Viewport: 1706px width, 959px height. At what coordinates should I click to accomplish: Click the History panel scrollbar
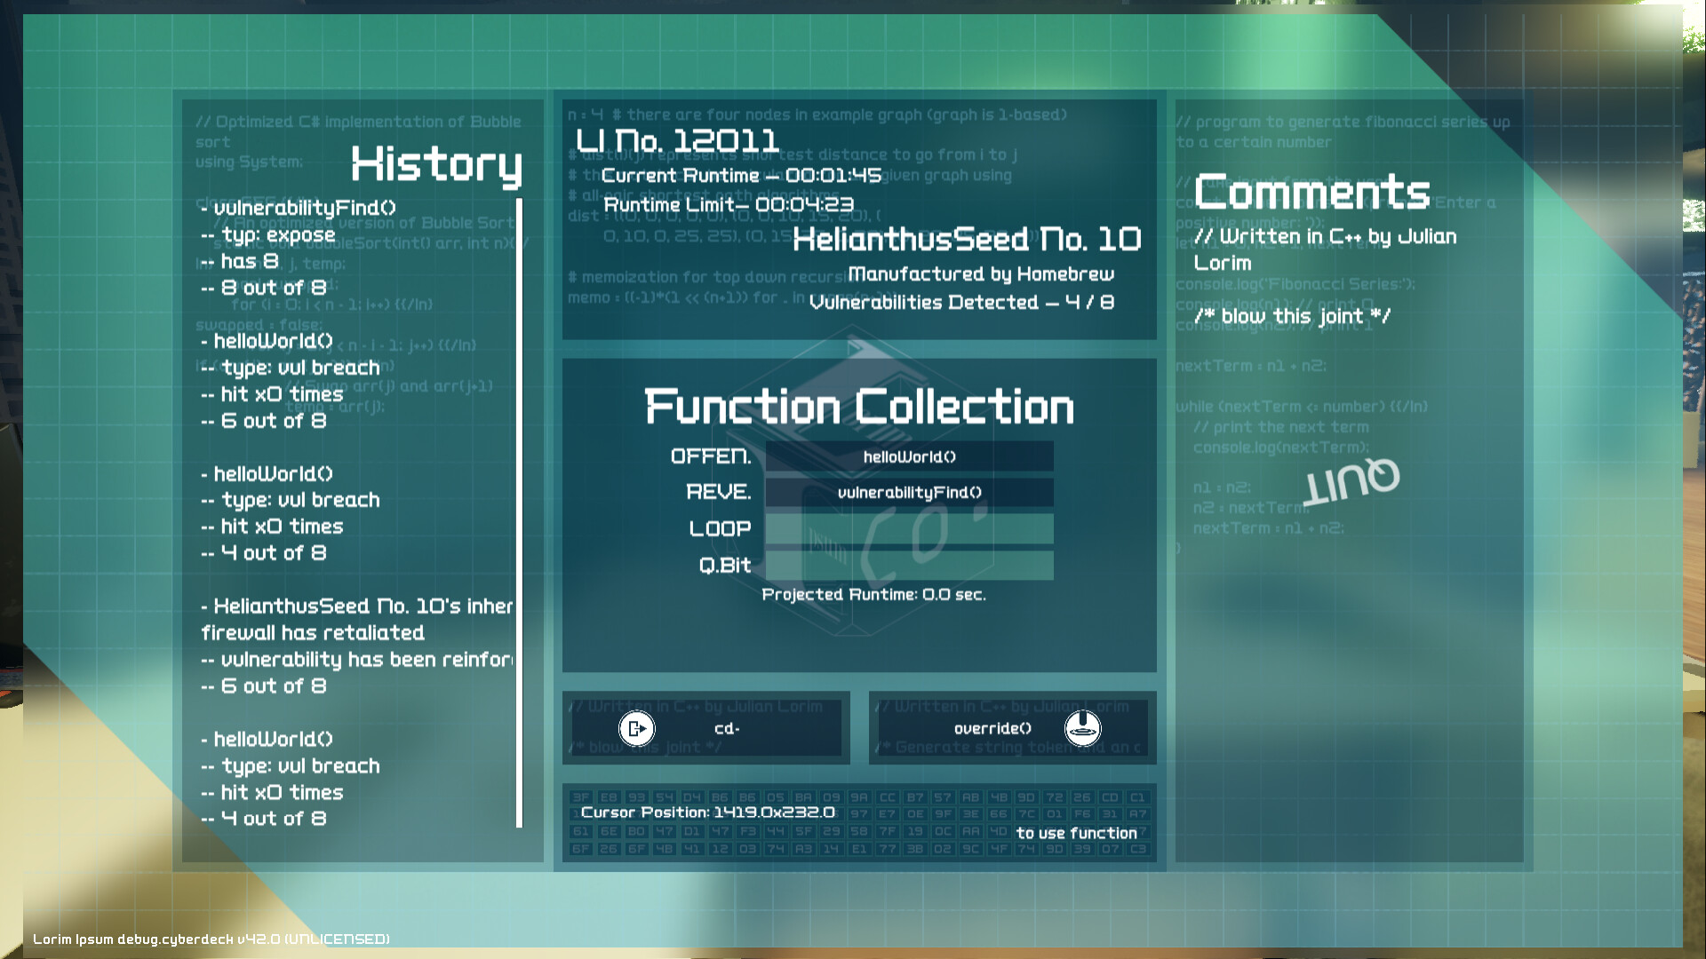(x=519, y=513)
